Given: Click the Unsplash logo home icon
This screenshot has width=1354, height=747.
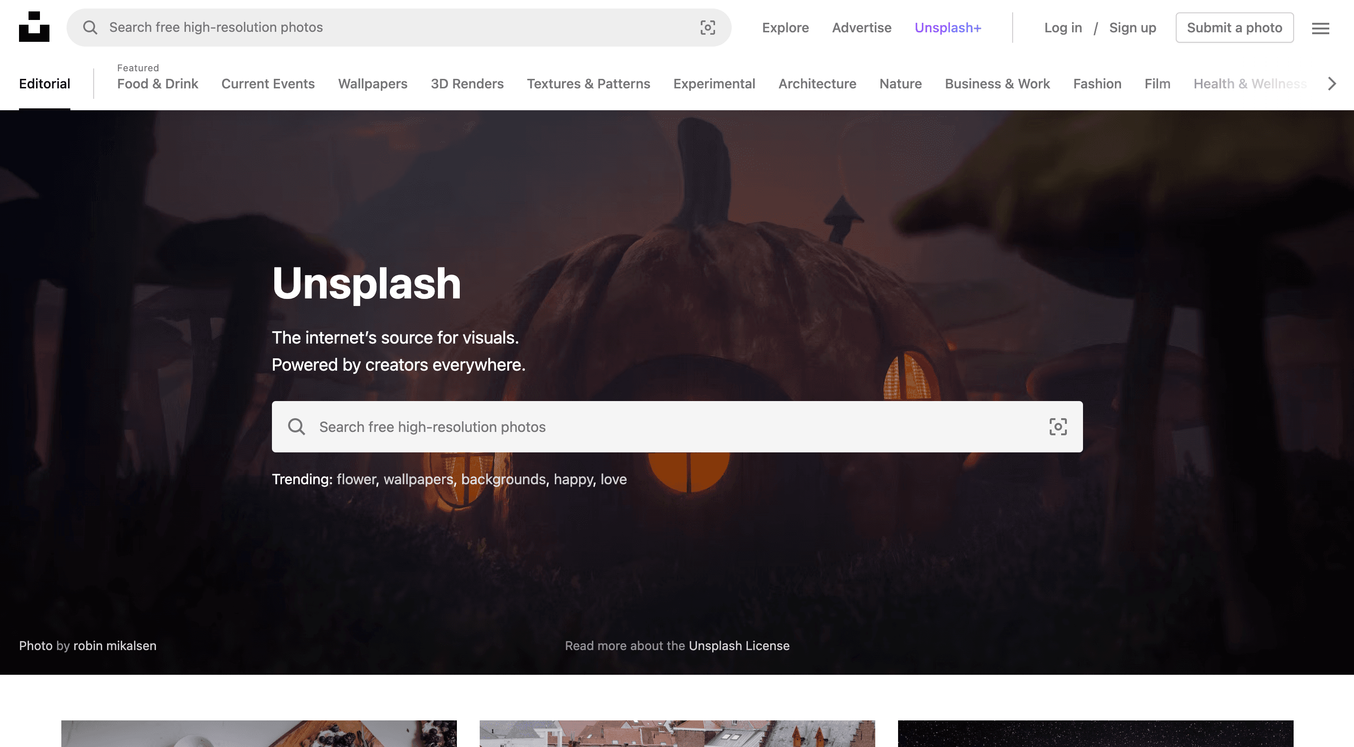Looking at the screenshot, I should tap(34, 27).
